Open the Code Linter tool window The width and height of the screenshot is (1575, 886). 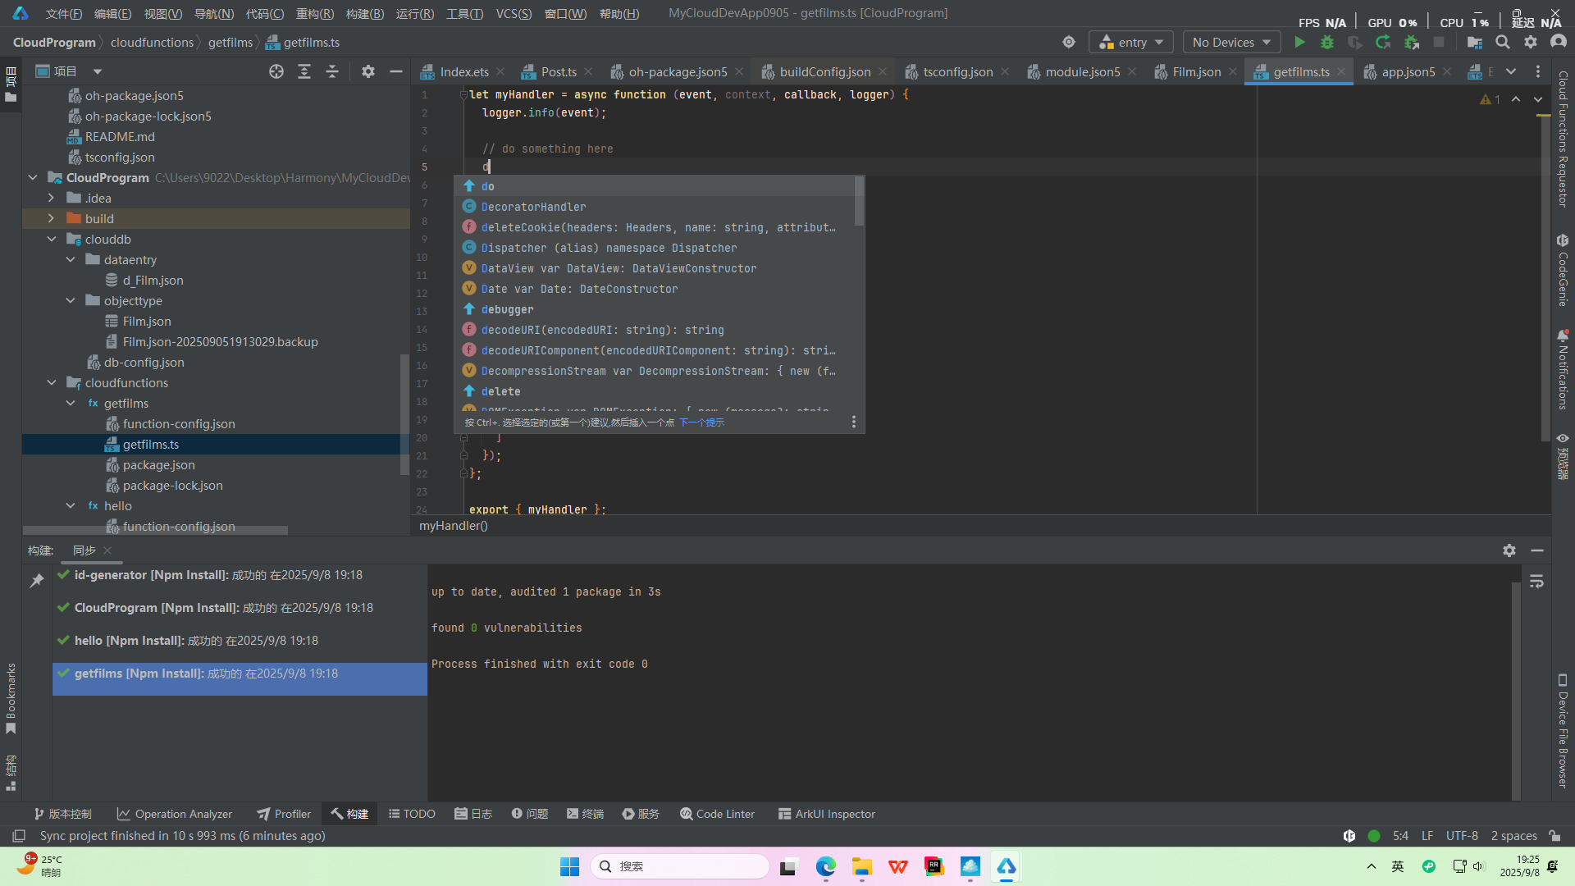pyautogui.click(x=717, y=814)
